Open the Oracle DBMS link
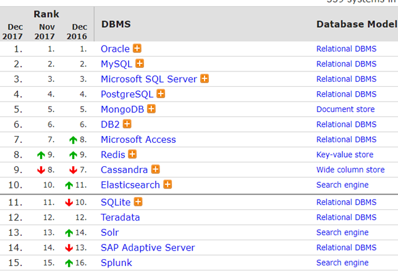The image size is (398, 271). coord(115,49)
